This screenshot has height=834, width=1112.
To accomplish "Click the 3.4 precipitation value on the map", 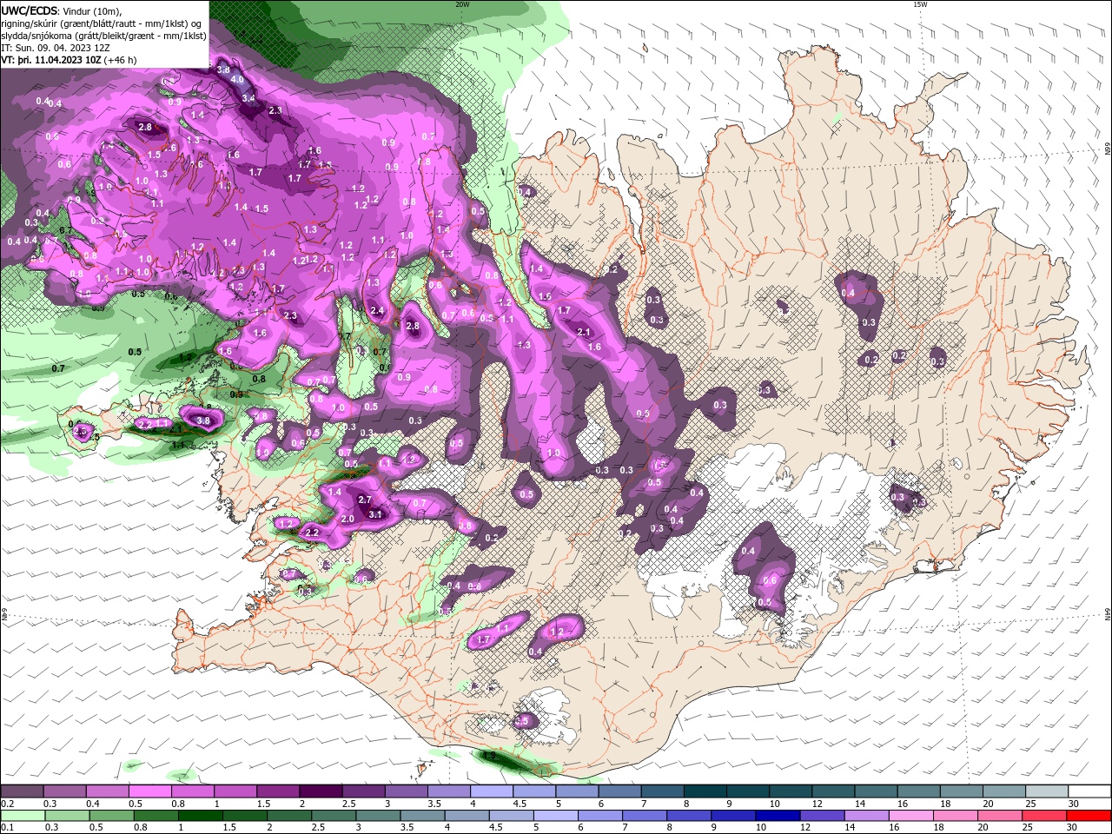I will click(x=248, y=98).
